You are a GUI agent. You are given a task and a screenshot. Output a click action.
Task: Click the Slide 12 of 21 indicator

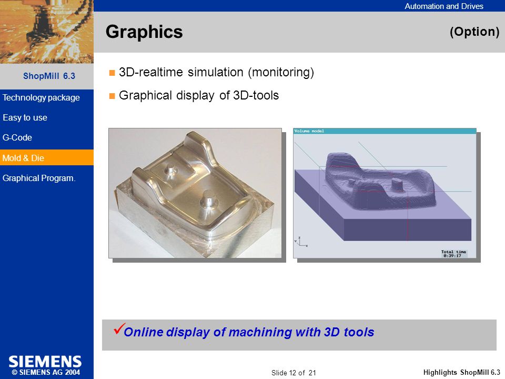click(x=294, y=373)
